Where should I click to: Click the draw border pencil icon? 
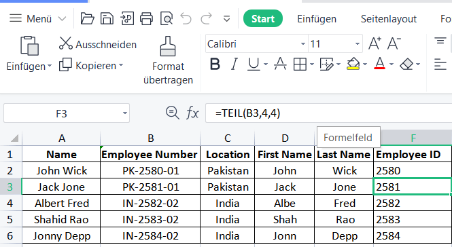326,64
